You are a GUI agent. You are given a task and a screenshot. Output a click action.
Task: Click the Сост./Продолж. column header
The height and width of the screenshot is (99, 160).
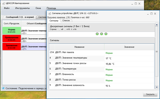[12, 24]
